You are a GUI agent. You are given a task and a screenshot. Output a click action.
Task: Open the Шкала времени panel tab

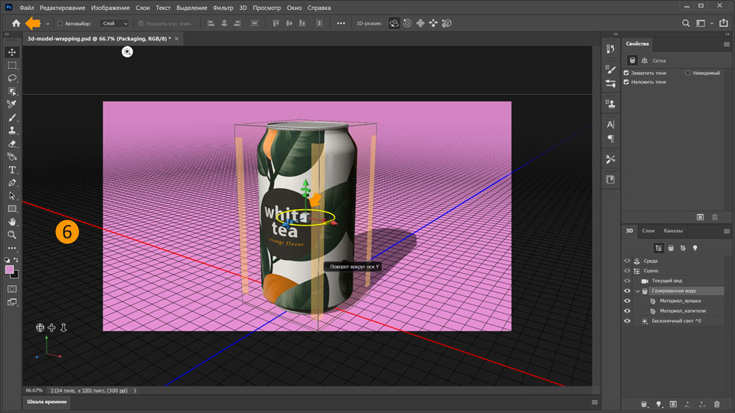click(x=47, y=402)
